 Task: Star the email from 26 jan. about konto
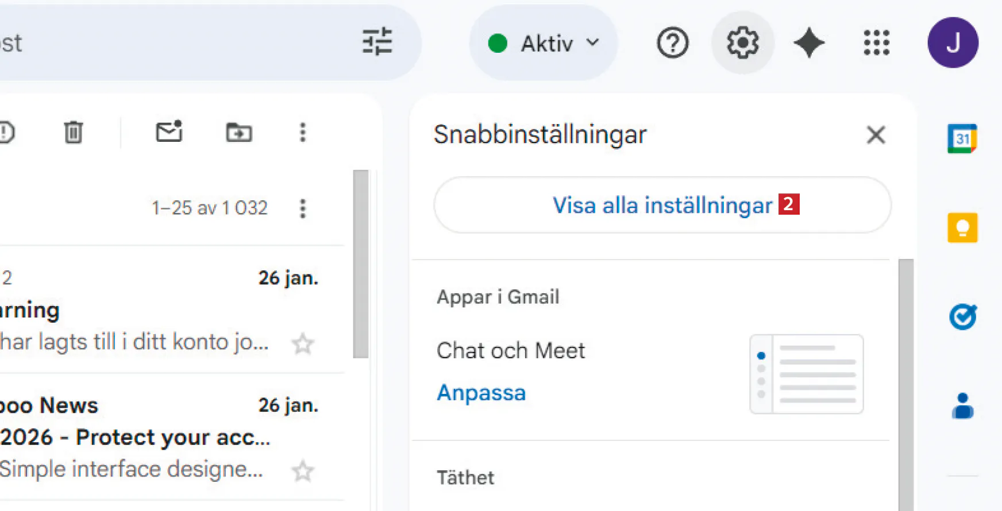coord(303,344)
